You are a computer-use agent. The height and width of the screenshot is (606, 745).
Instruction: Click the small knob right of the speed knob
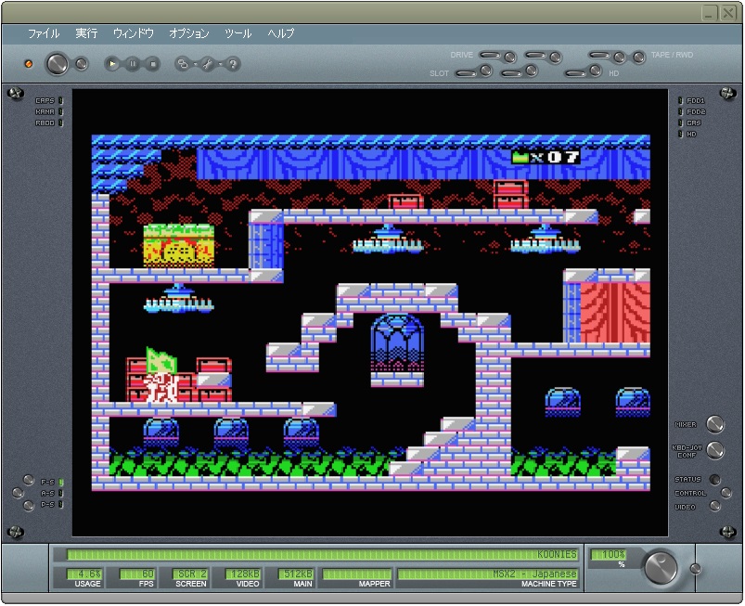695,568
